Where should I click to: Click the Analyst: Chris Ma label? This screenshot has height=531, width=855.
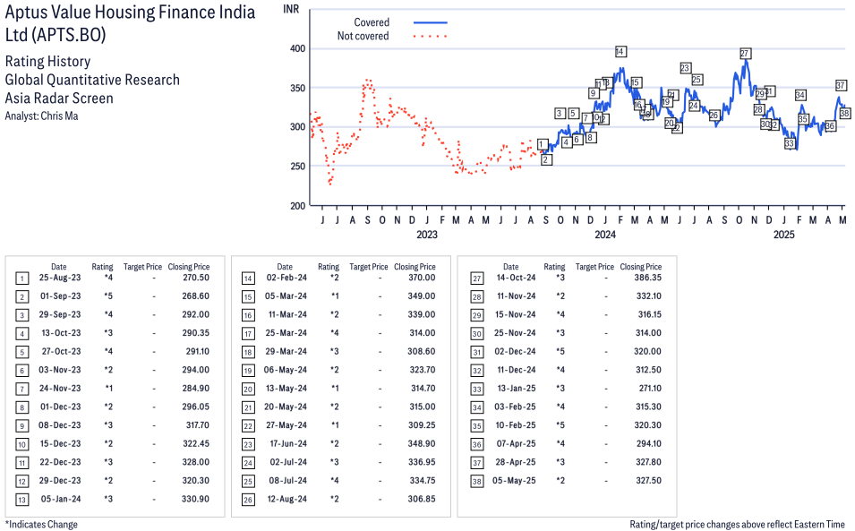pyautogui.click(x=41, y=116)
